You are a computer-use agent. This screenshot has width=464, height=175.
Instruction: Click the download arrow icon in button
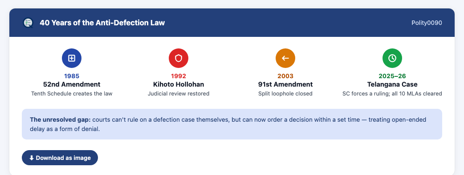pyautogui.click(x=31, y=158)
